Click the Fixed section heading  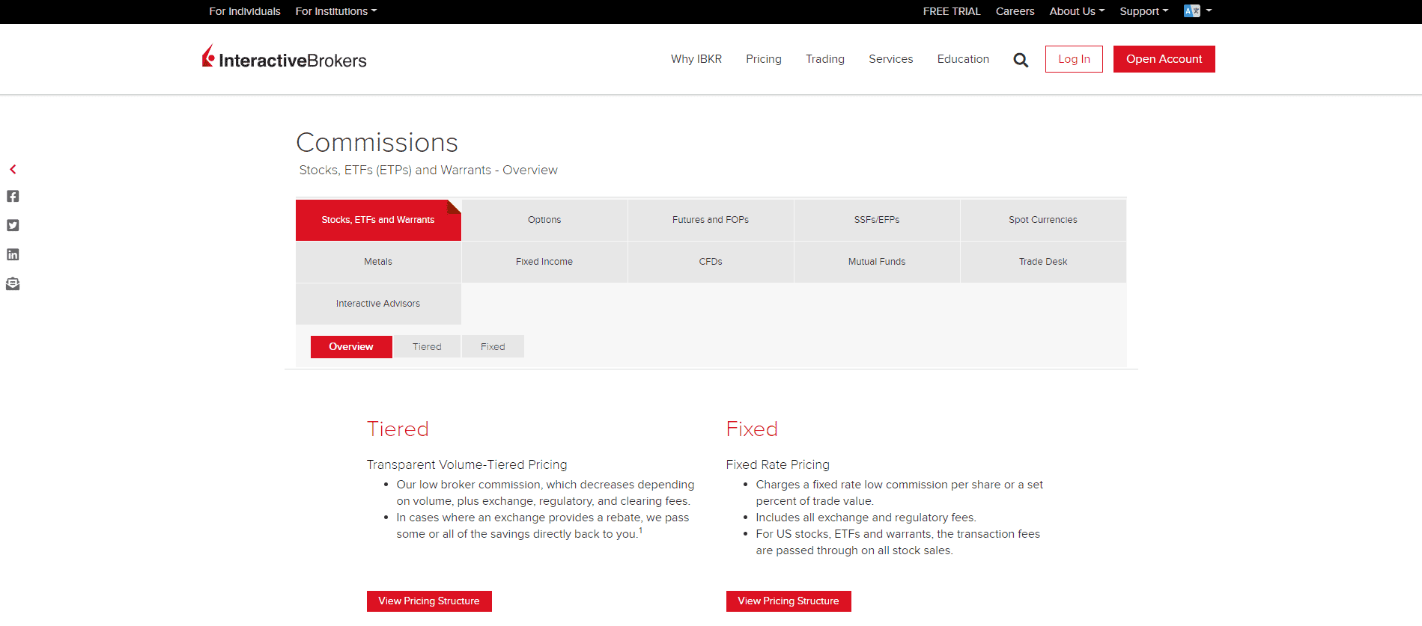[752, 429]
